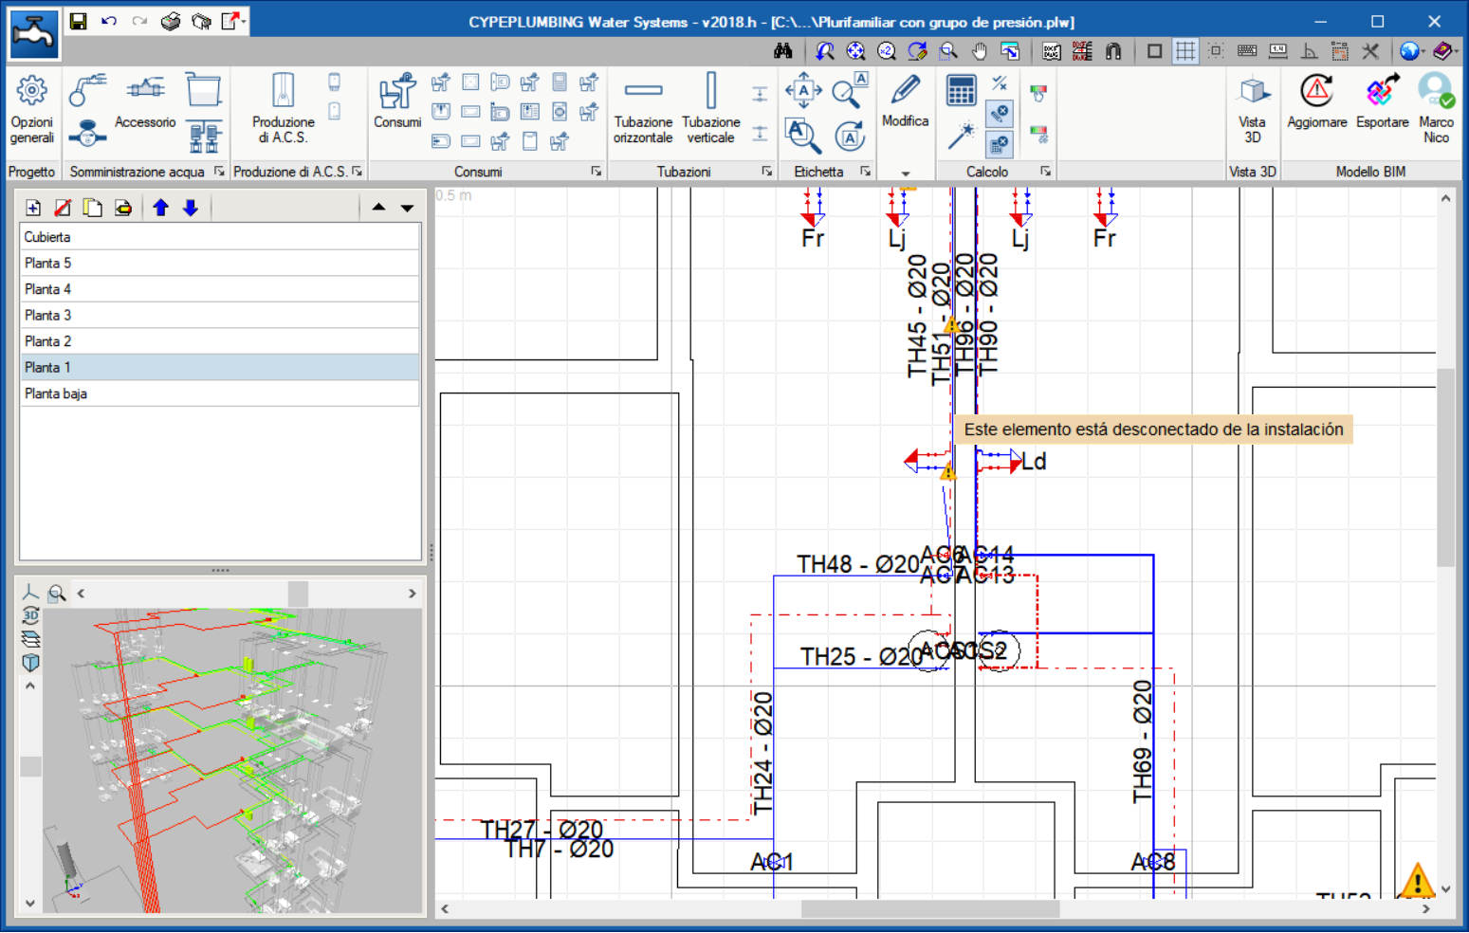Toggle the keyboard coordinate input button
Screen dimensions: 1469x933
[x=1247, y=51]
